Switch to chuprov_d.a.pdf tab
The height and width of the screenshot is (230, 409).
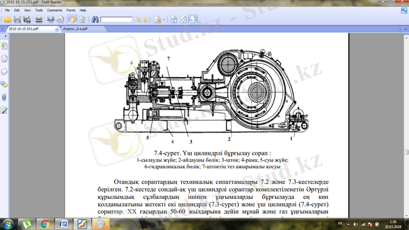pos(75,30)
